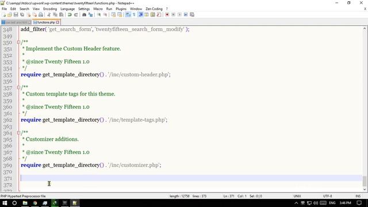368x207 pixels.
Task: Open the Window menu
Action: 136,9
